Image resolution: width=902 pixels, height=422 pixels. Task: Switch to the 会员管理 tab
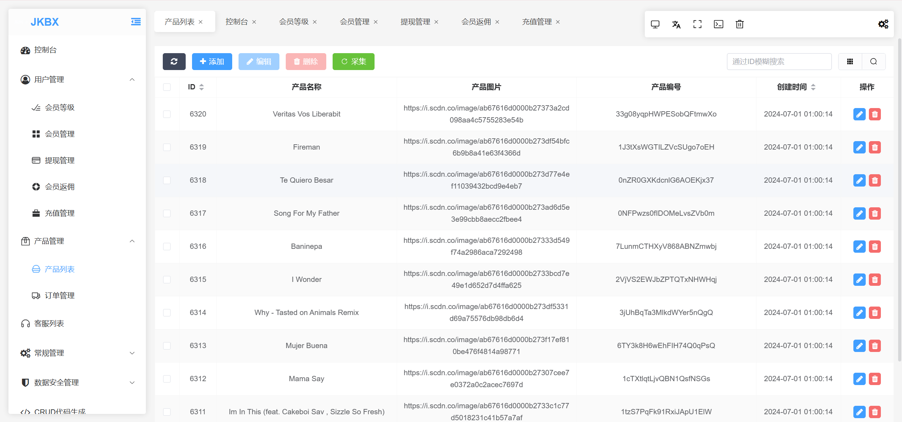(x=354, y=22)
